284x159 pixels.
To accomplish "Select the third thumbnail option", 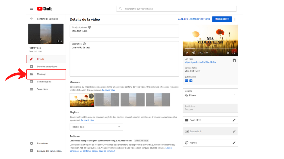I will [133, 100].
